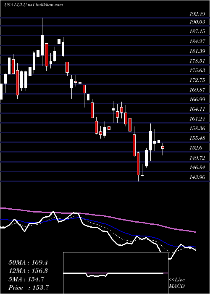Click the 192.49 price axis label
Viewport: 210px width, 294px height.
[x=197, y=14]
